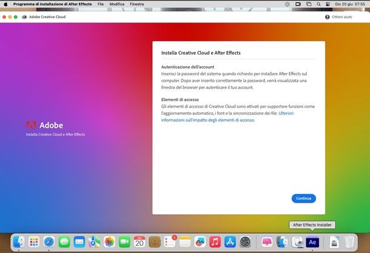Close the Adobe Creative Cloud window
Screen dimensions: 370x253
coord(4,17)
